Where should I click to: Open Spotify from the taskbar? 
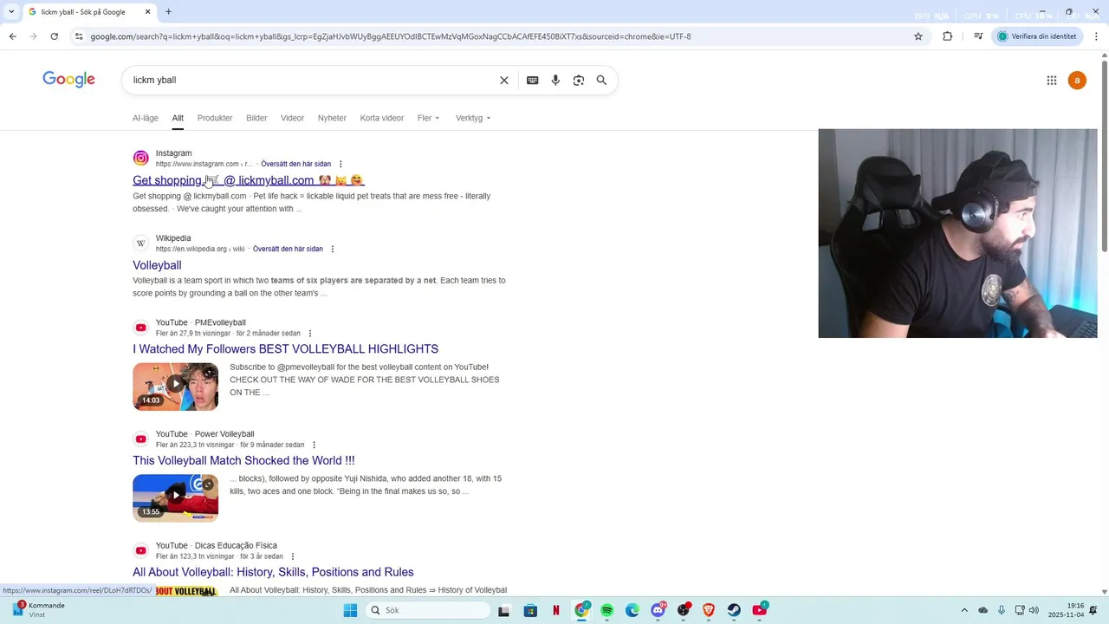606,610
